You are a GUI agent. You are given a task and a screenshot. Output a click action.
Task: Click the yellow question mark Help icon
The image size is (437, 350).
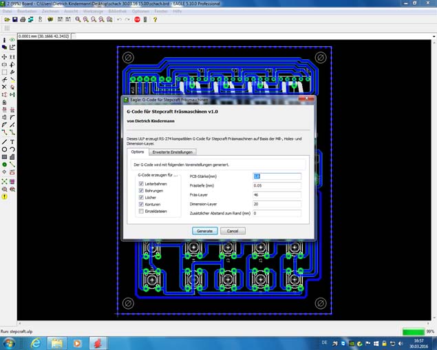[x=156, y=19]
